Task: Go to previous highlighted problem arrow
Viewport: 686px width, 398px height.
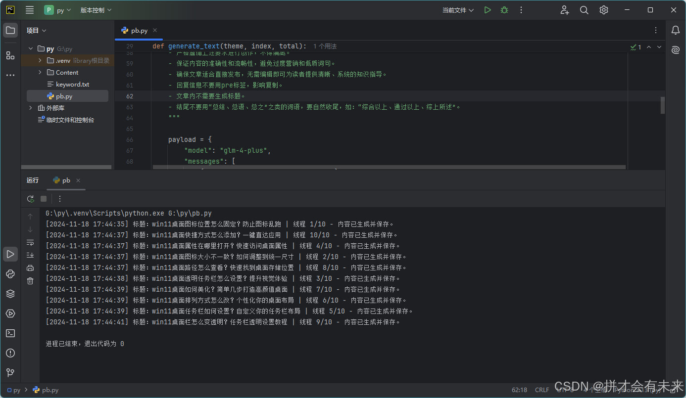Action: (x=649, y=47)
